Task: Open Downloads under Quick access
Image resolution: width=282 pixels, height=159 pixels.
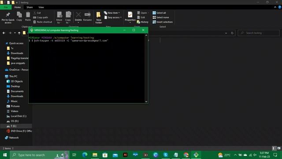Action: (x=15, y=53)
